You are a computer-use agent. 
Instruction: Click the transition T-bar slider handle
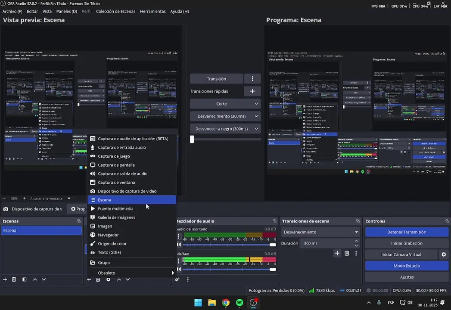coord(192,139)
